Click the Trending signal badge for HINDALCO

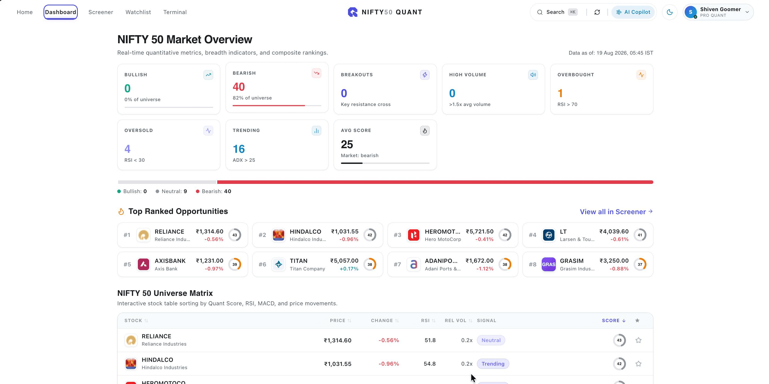tap(493, 364)
